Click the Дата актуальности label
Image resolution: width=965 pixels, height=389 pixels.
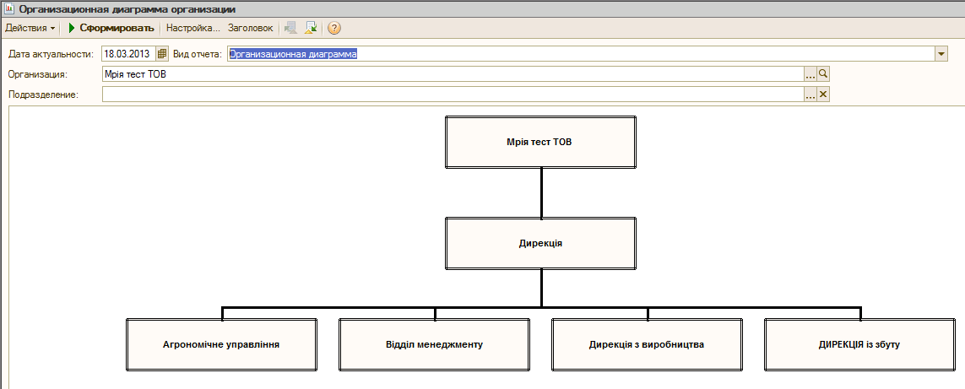click(x=51, y=54)
